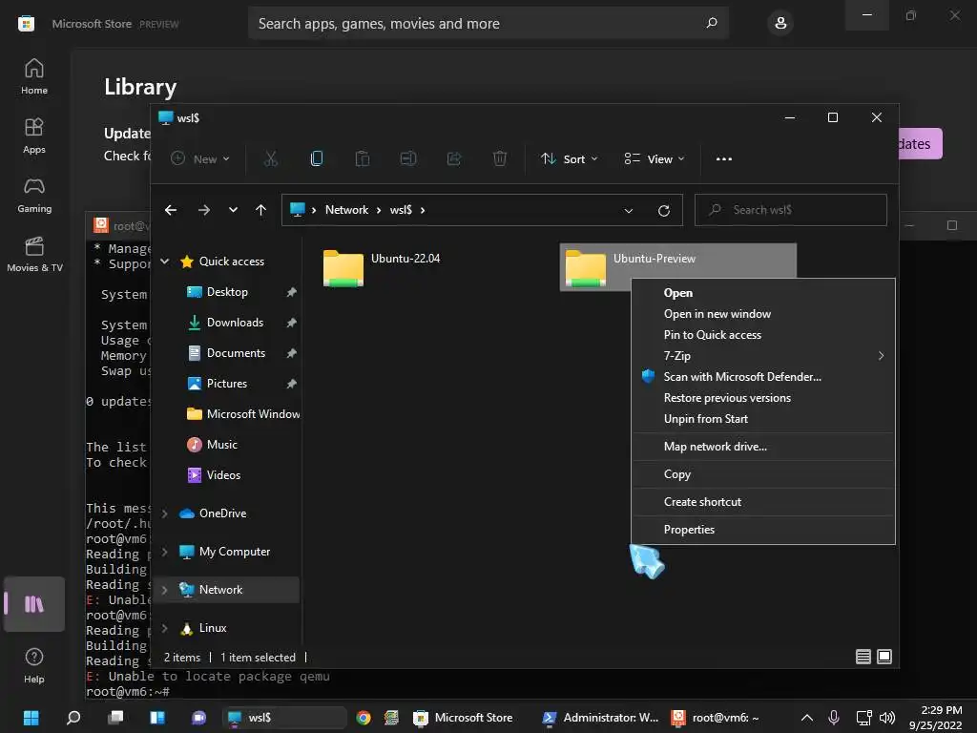Open the clock and date panel
977x733 pixels.
pos(936,718)
